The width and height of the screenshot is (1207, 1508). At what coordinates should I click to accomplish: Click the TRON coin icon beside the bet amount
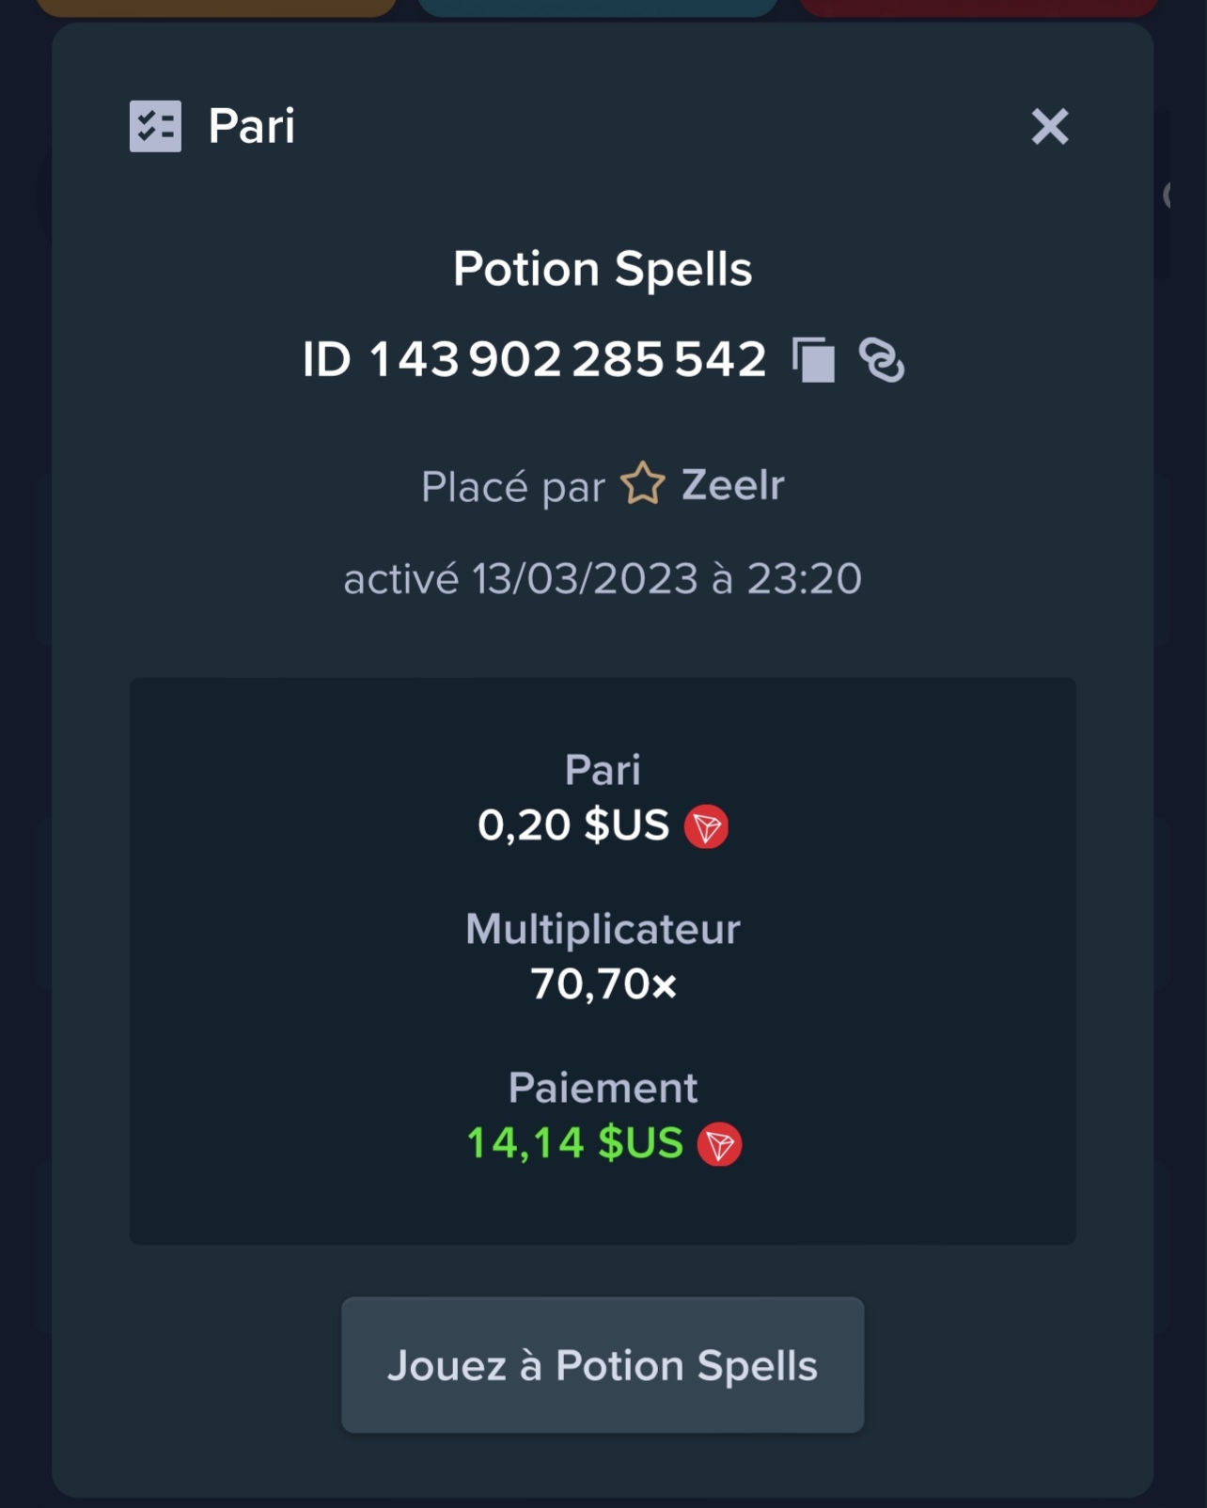click(x=706, y=826)
